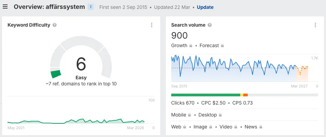The image size is (326, 137).
Task: Open Search volume card options menu
Action: (315, 25)
